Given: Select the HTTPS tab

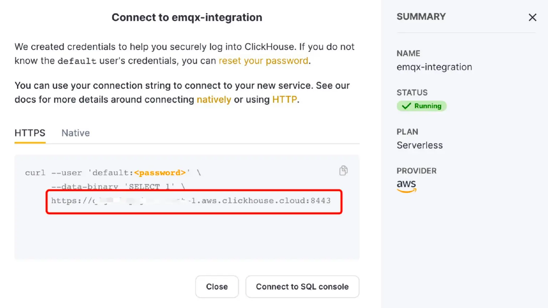Looking at the screenshot, I should coord(30,133).
